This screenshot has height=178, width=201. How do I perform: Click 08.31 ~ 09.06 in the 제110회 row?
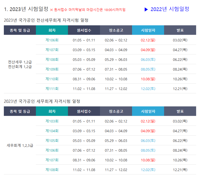click(x=84, y=79)
